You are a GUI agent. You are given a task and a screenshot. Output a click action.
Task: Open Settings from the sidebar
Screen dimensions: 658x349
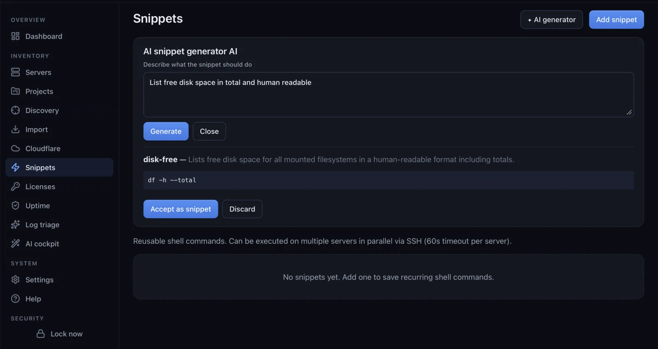pyautogui.click(x=59, y=279)
